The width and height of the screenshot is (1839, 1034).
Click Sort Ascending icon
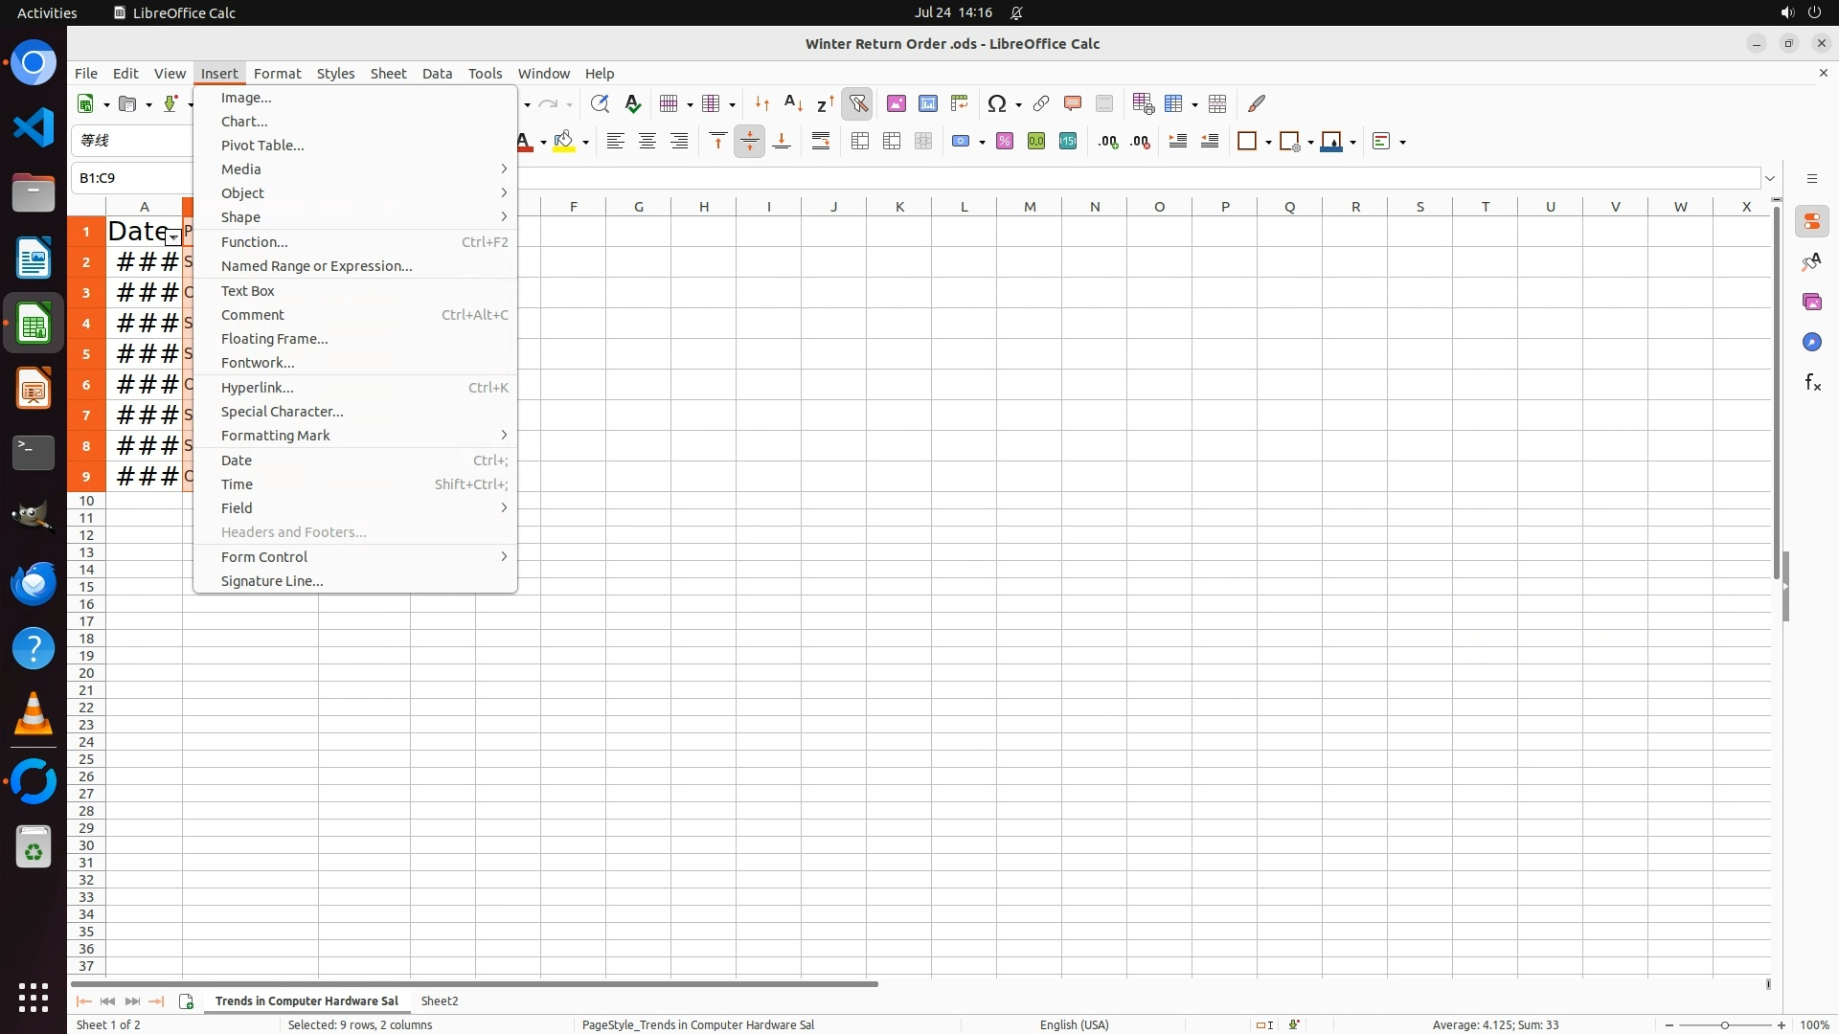(x=793, y=103)
